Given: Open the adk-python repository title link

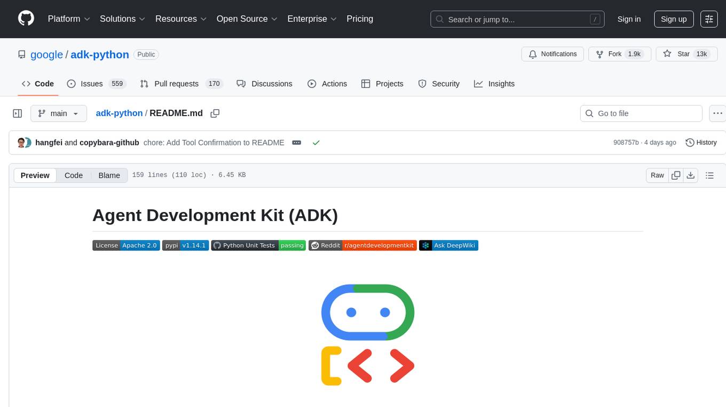Looking at the screenshot, I should point(100,54).
